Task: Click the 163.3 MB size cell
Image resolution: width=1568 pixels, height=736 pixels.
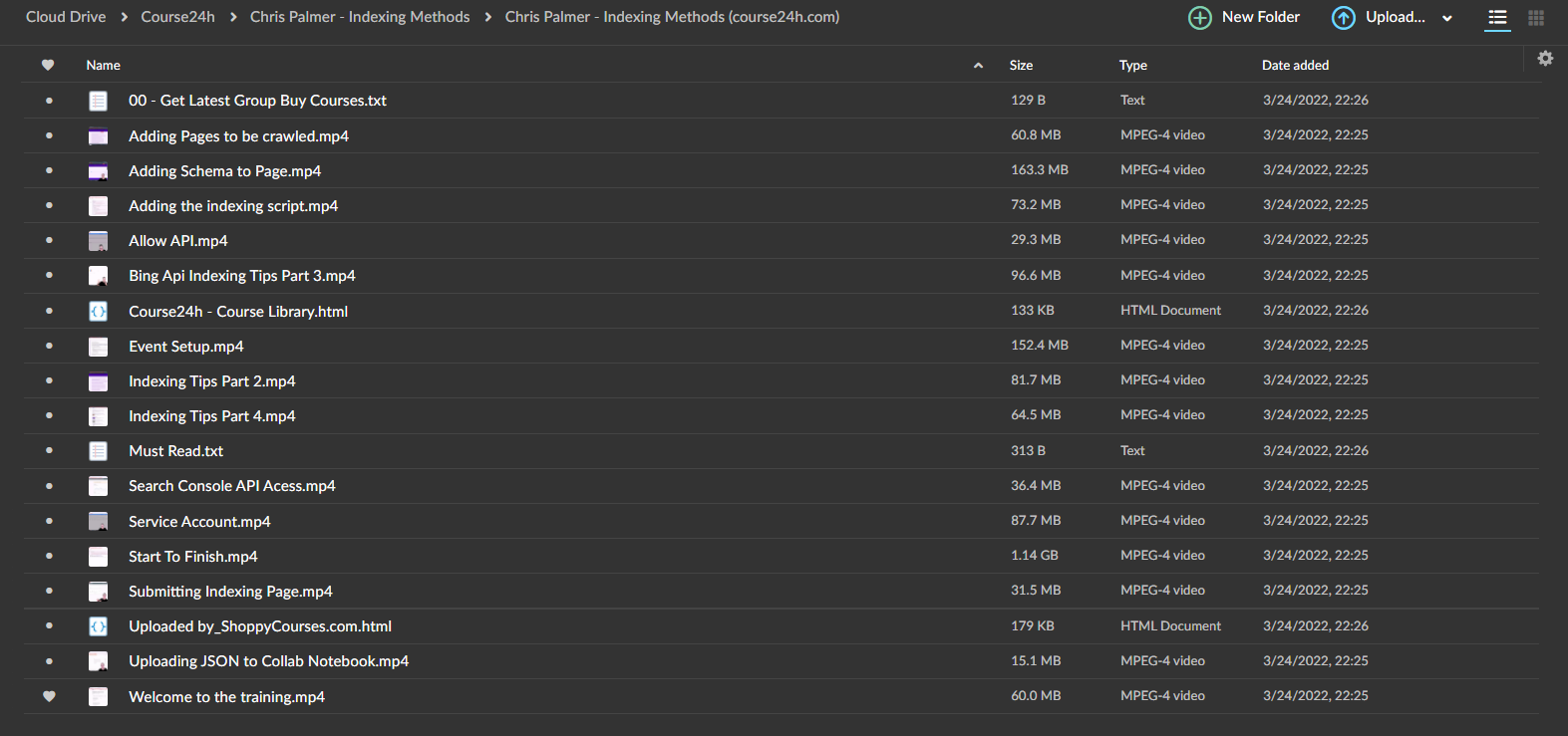Action: [x=1040, y=170]
